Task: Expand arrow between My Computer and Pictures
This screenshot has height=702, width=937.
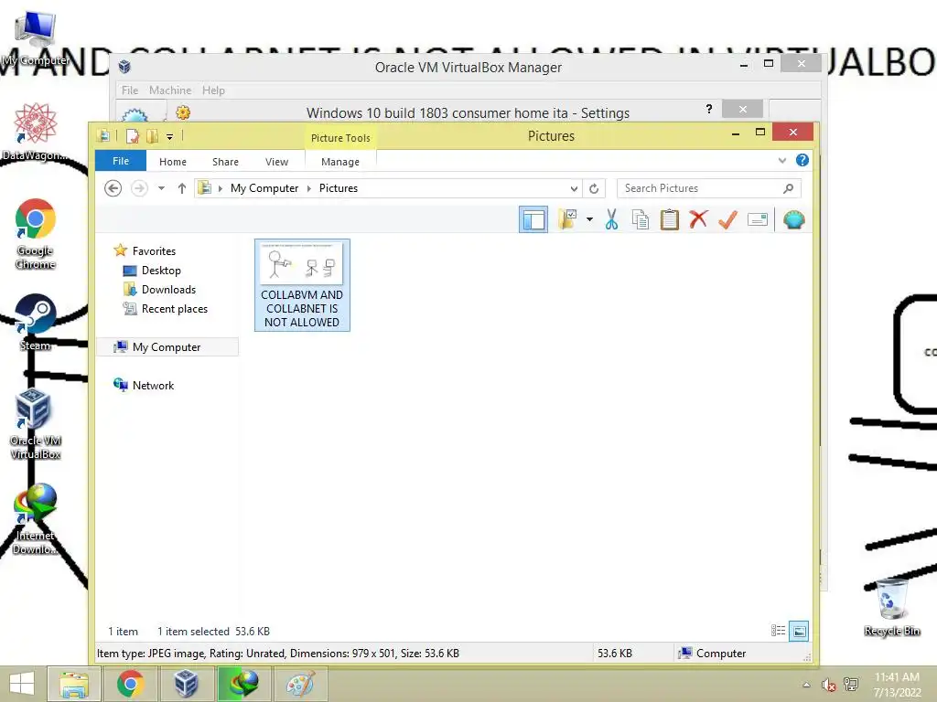Action: pyautogui.click(x=309, y=188)
